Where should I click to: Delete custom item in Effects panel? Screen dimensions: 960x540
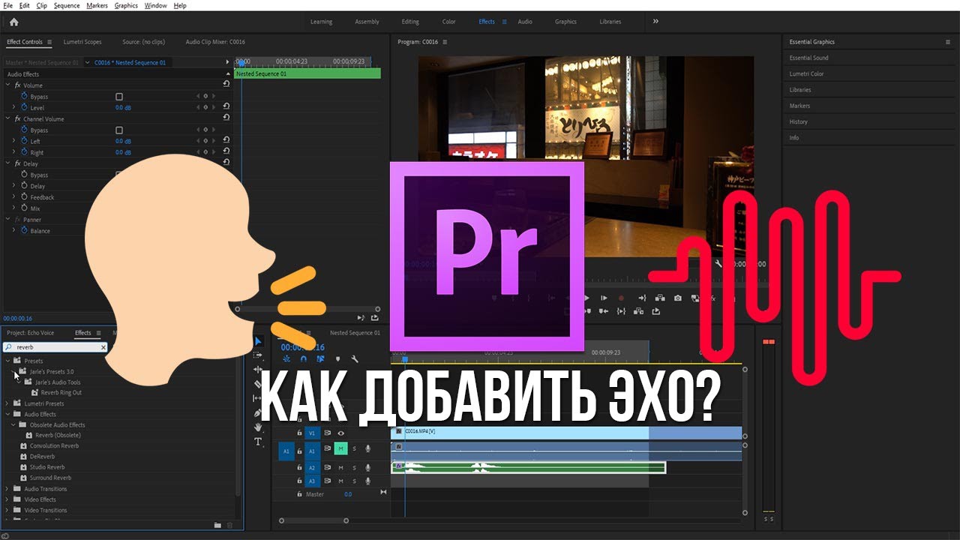tap(229, 525)
